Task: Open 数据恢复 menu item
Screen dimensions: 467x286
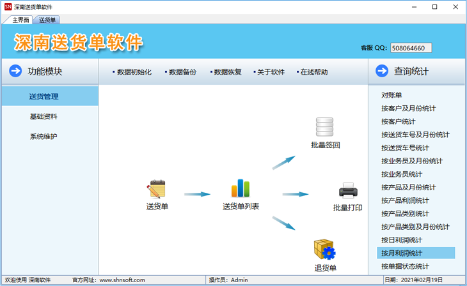Action: [x=227, y=72]
